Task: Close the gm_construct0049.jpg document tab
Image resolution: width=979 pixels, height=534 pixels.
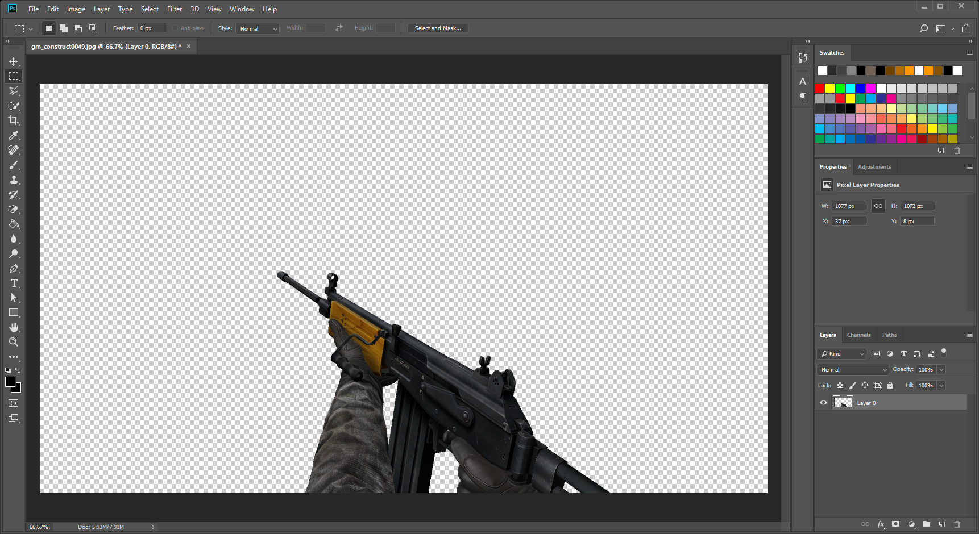Action: click(189, 47)
